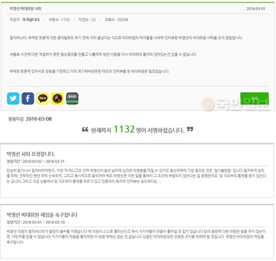Share via the BAND icon

click(x=72, y=98)
